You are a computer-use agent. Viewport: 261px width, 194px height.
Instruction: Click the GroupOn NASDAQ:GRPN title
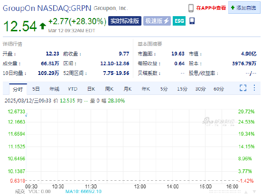point(47,8)
